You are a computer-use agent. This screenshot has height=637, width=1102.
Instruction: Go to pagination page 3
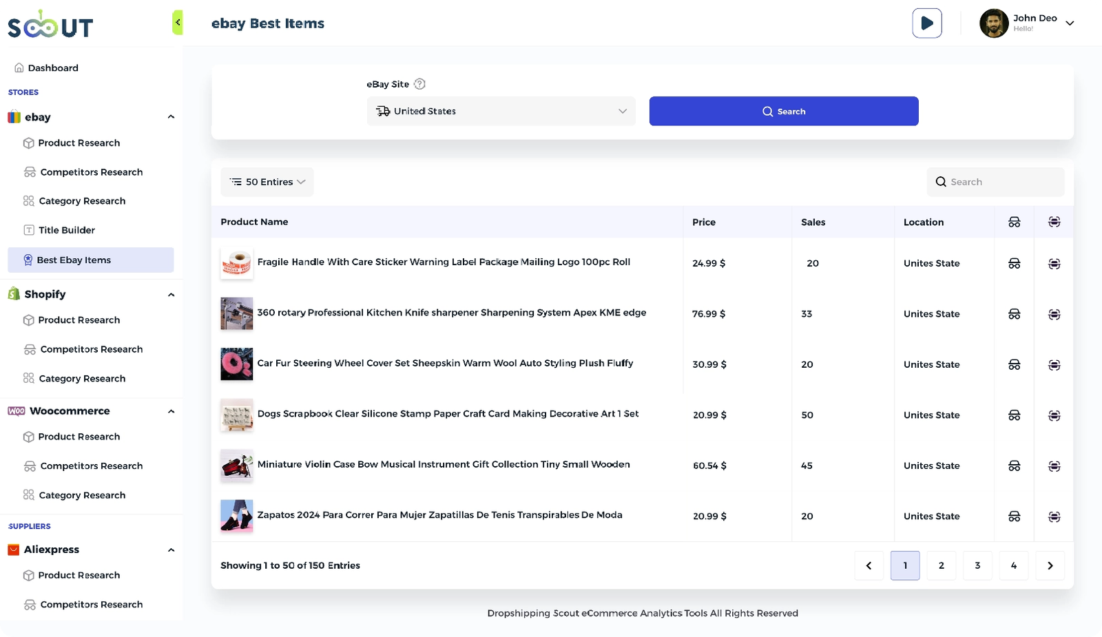(977, 565)
